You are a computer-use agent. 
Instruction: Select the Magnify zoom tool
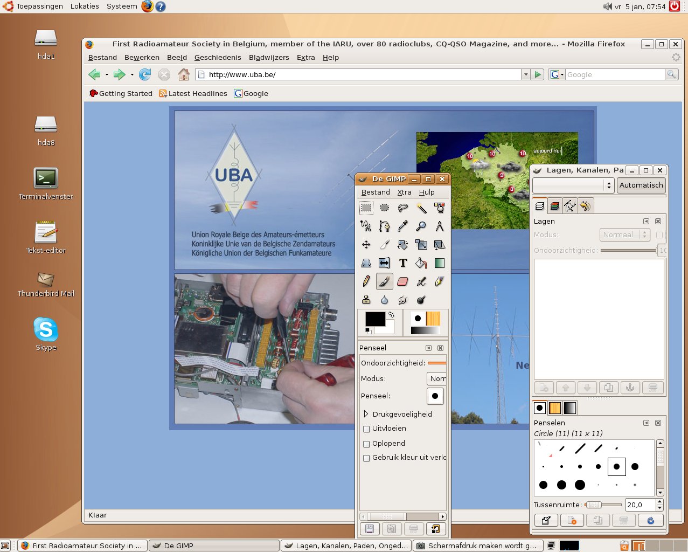(421, 226)
